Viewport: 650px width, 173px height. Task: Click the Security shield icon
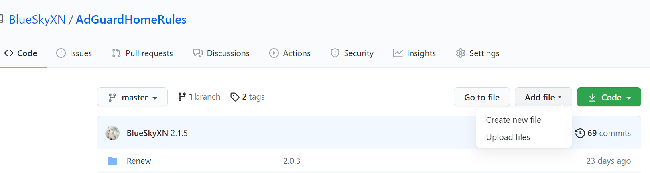[335, 53]
